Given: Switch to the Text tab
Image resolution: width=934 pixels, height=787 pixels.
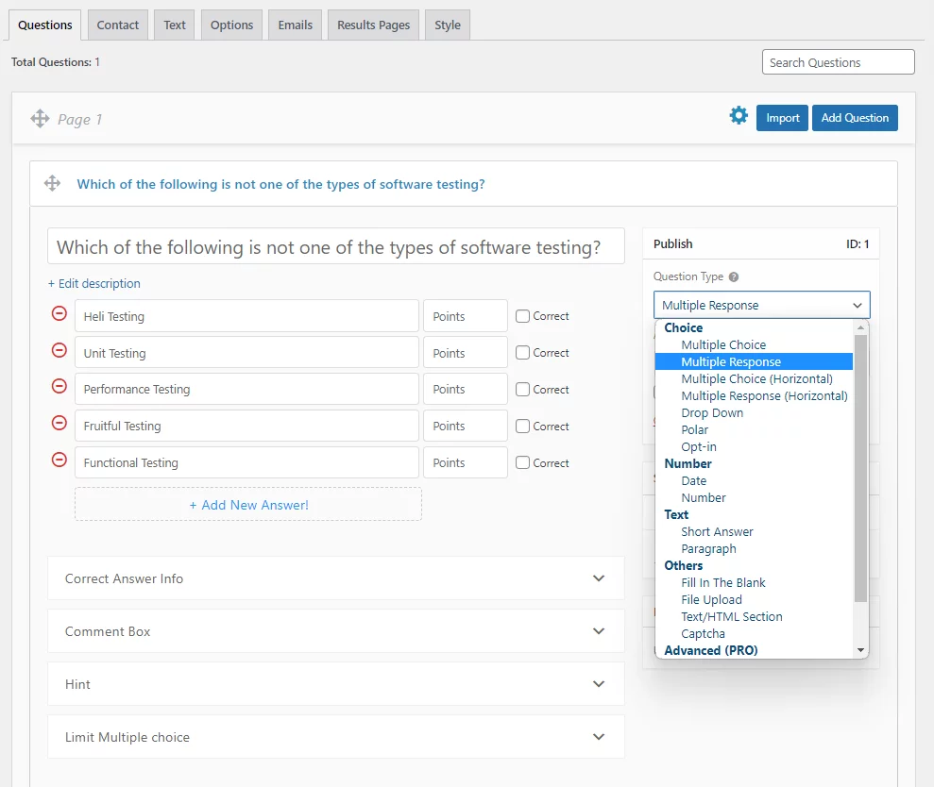Looking at the screenshot, I should point(175,25).
